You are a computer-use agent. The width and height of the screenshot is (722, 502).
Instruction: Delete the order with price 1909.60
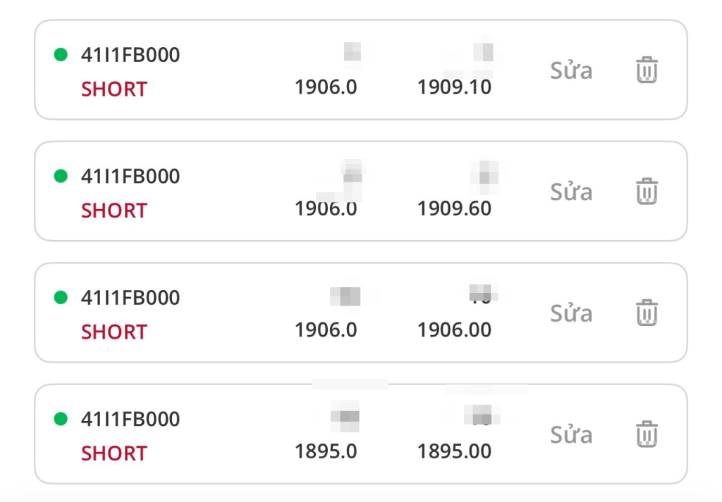coord(647,192)
